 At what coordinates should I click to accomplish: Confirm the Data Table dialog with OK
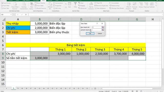tap(90, 33)
